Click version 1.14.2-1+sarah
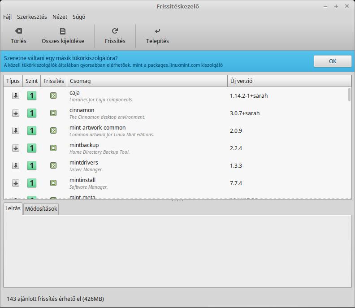 coord(249,96)
